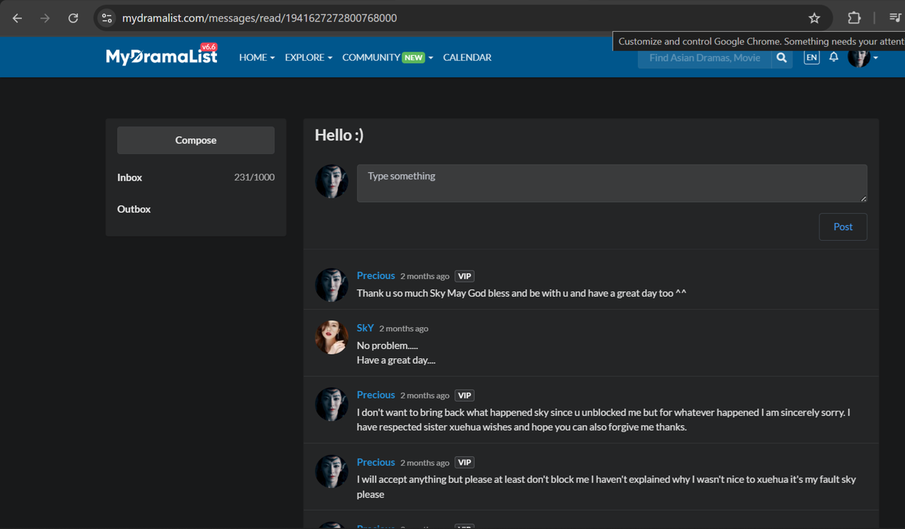Open the COMMUNITY dropdown

387,57
